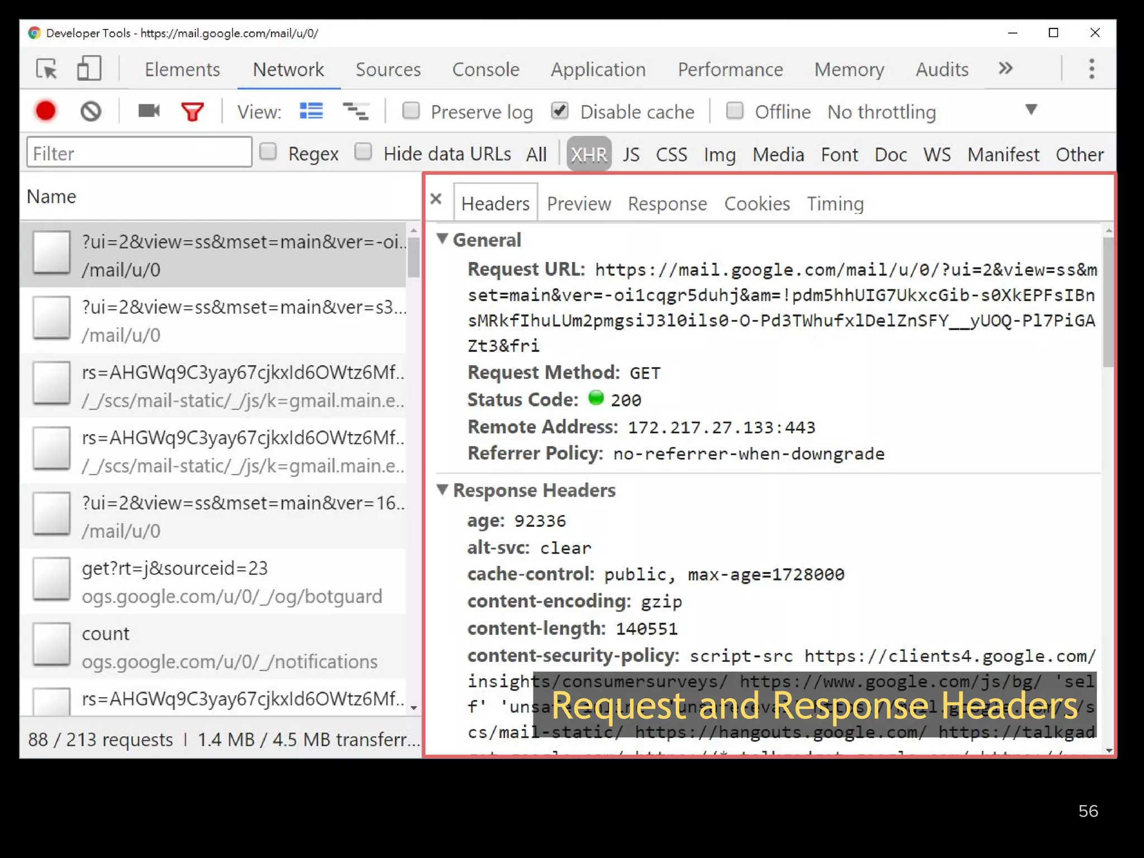Toggle the red filter funnel icon
The image size is (1144, 858).
(x=192, y=112)
